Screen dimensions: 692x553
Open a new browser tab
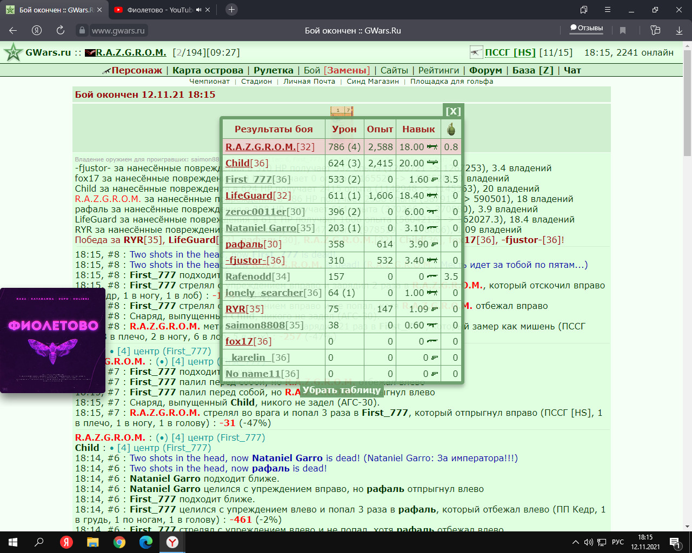click(231, 9)
